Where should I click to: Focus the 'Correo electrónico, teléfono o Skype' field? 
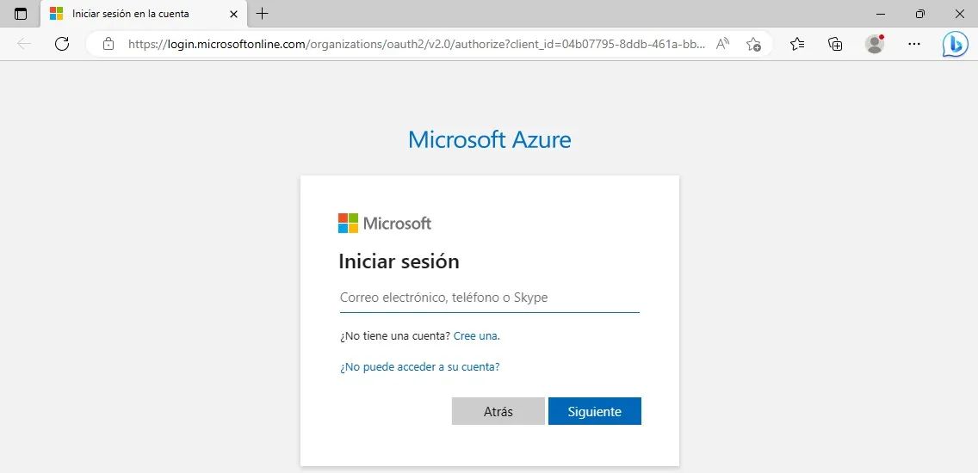click(489, 298)
